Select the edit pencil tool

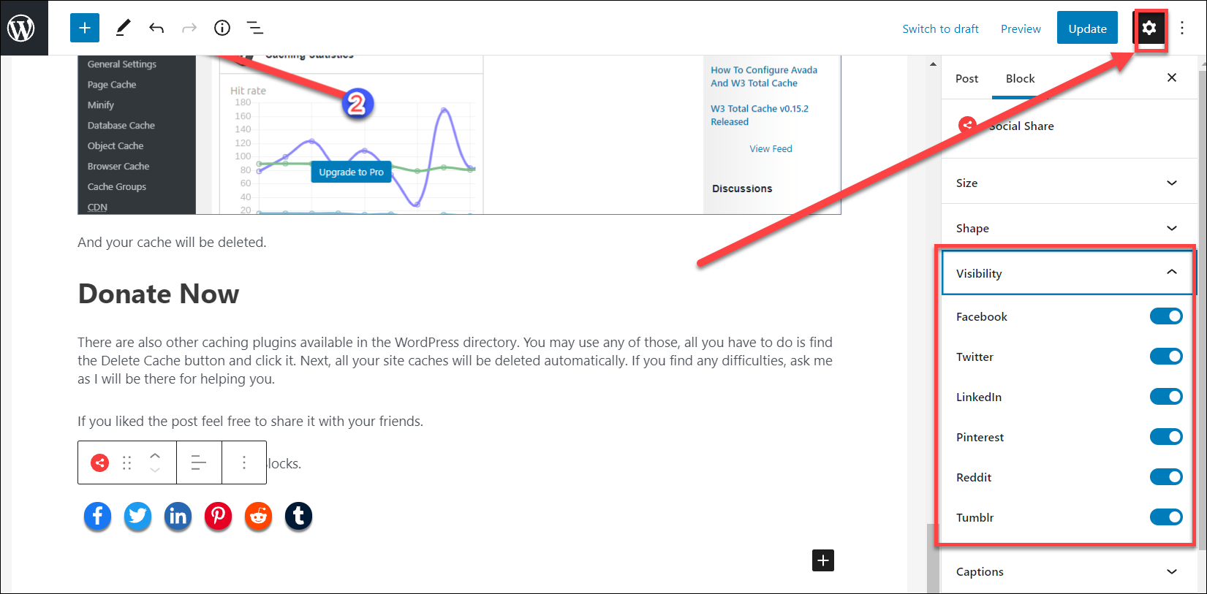(123, 28)
